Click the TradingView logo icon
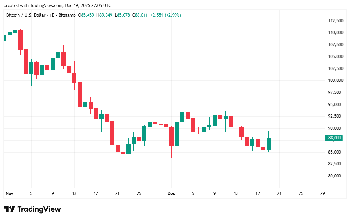The height and width of the screenshot is (220, 350). tap(10, 209)
